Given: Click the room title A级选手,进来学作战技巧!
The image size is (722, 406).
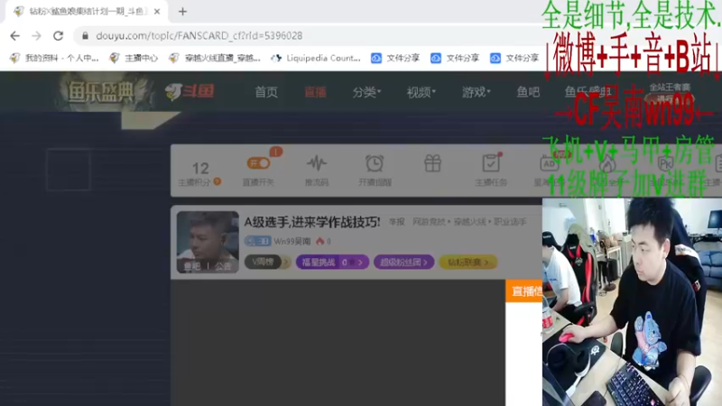Looking at the screenshot, I should pyautogui.click(x=312, y=222).
